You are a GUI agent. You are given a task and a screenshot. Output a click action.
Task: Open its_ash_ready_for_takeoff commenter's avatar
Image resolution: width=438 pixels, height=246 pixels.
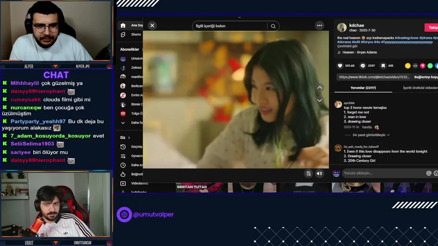point(338,148)
